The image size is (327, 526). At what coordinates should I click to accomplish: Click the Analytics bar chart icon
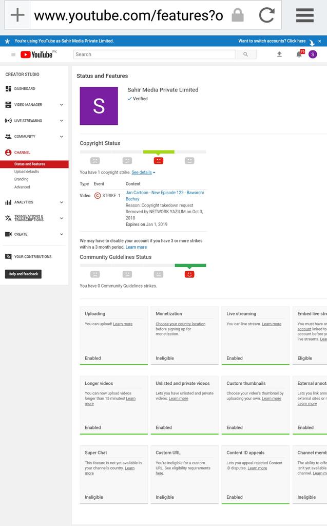click(x=8, y=202)
